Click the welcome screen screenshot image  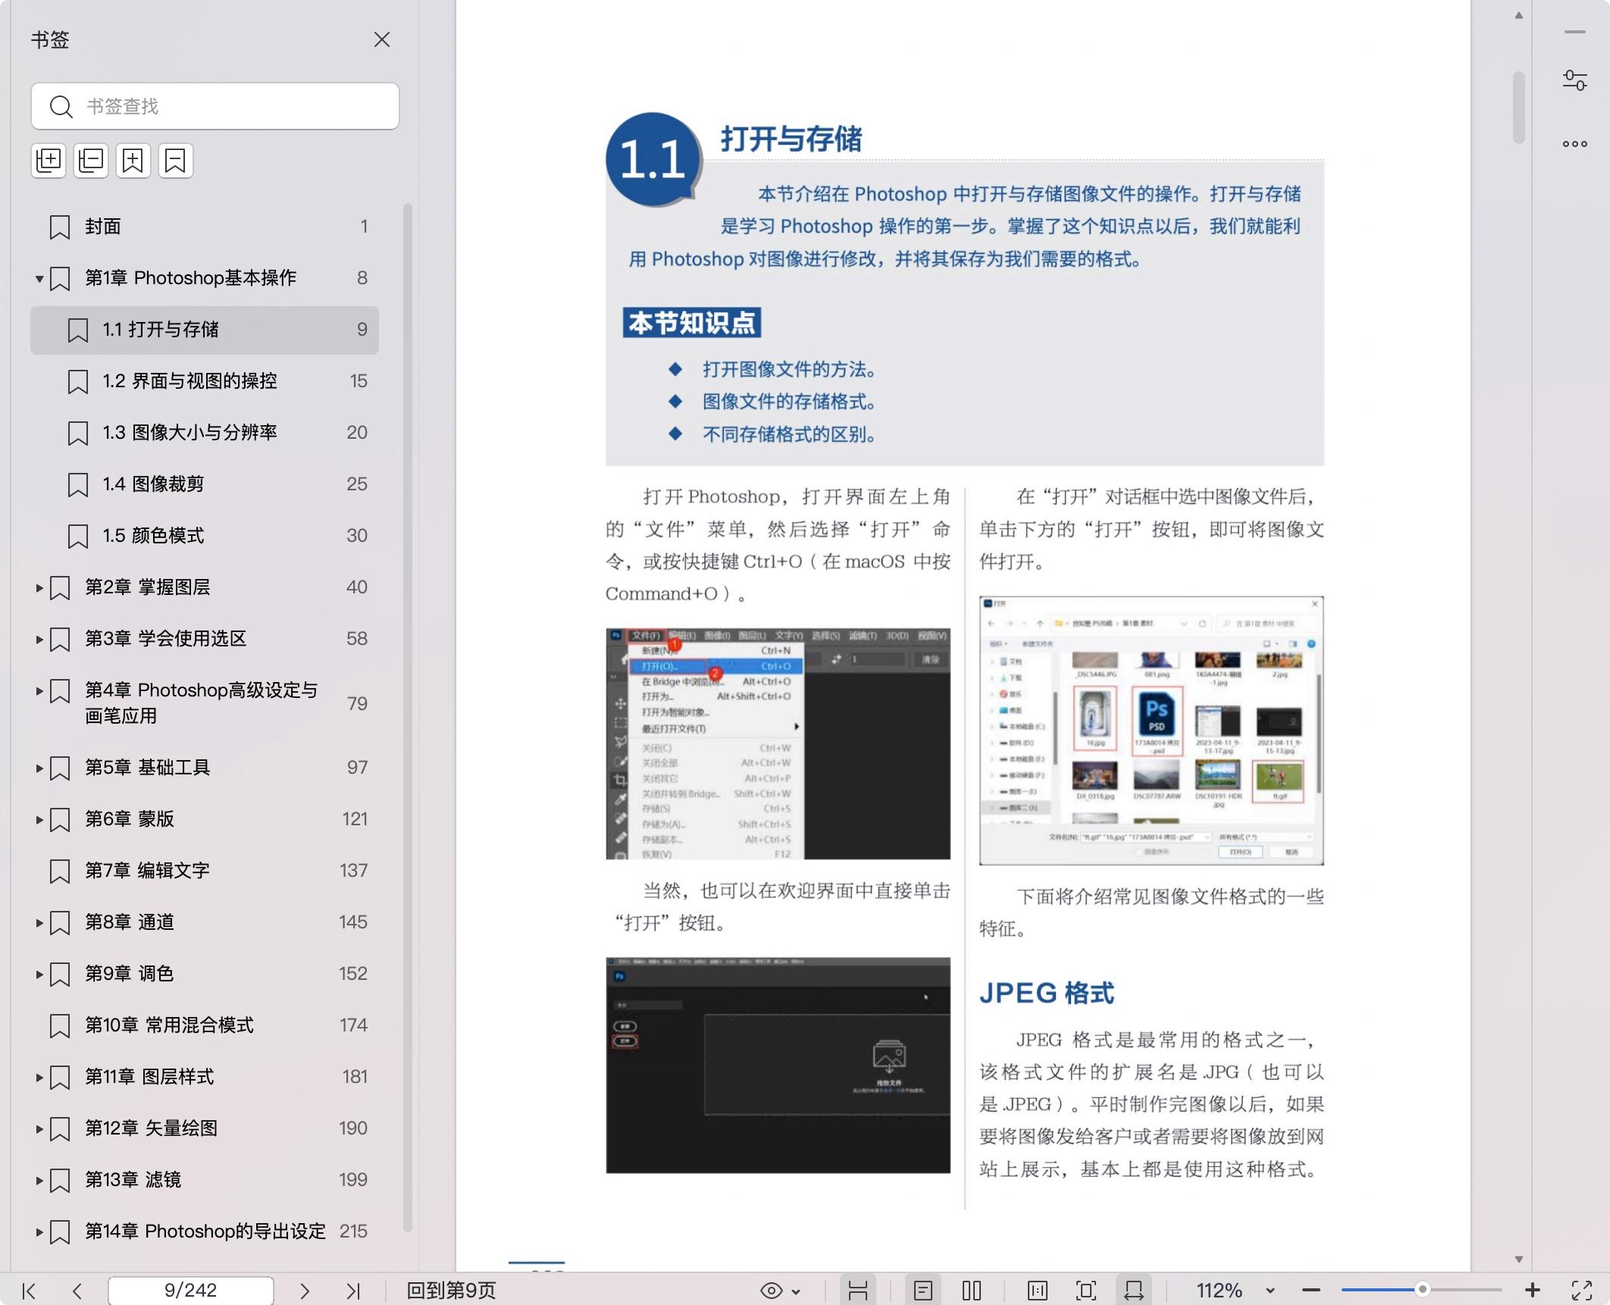778,1065
